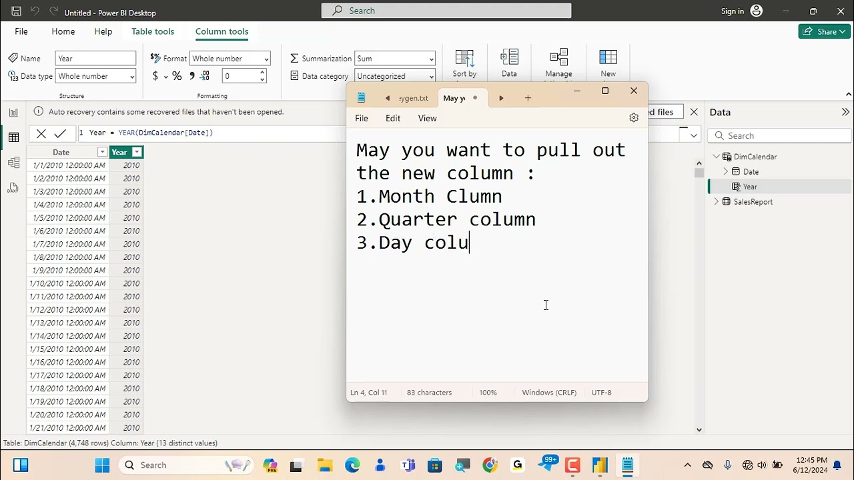Screen dimensions: 854x480
Task: Open Google Chrome from the taskbar
Action: click(490, 465)
